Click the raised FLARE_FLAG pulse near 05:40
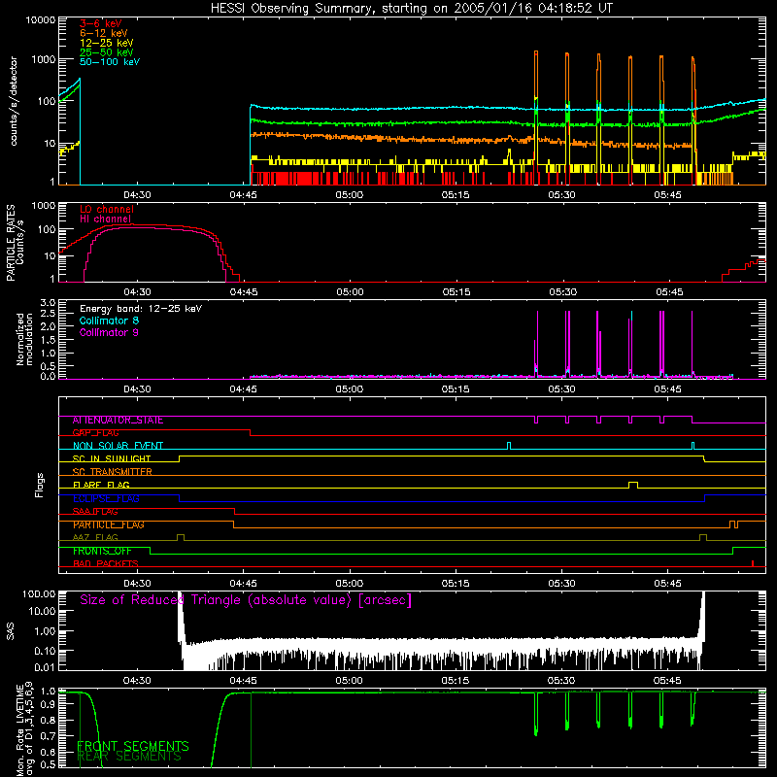Image resolution: width=777 pixels, height=777 pixels. coord(633,485)
